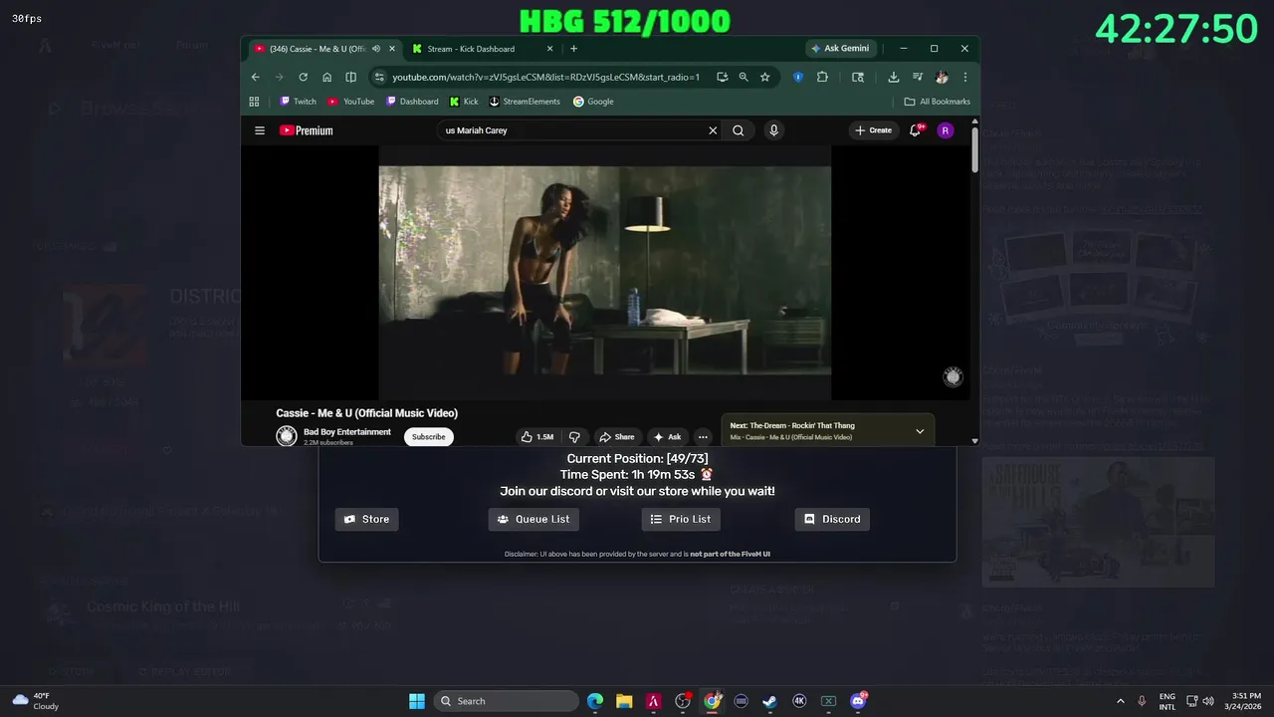Share the Cassie video
This screenshot has width=1274, height=717.
tap(616, 436)
